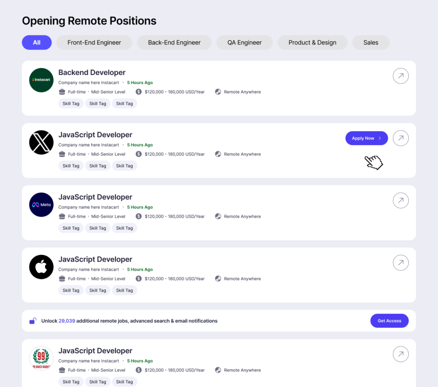Image resolution: width=438 pixels, height=387 pixels.
Task: Filter by Back-End Engineer
Action: coord(174,42)
